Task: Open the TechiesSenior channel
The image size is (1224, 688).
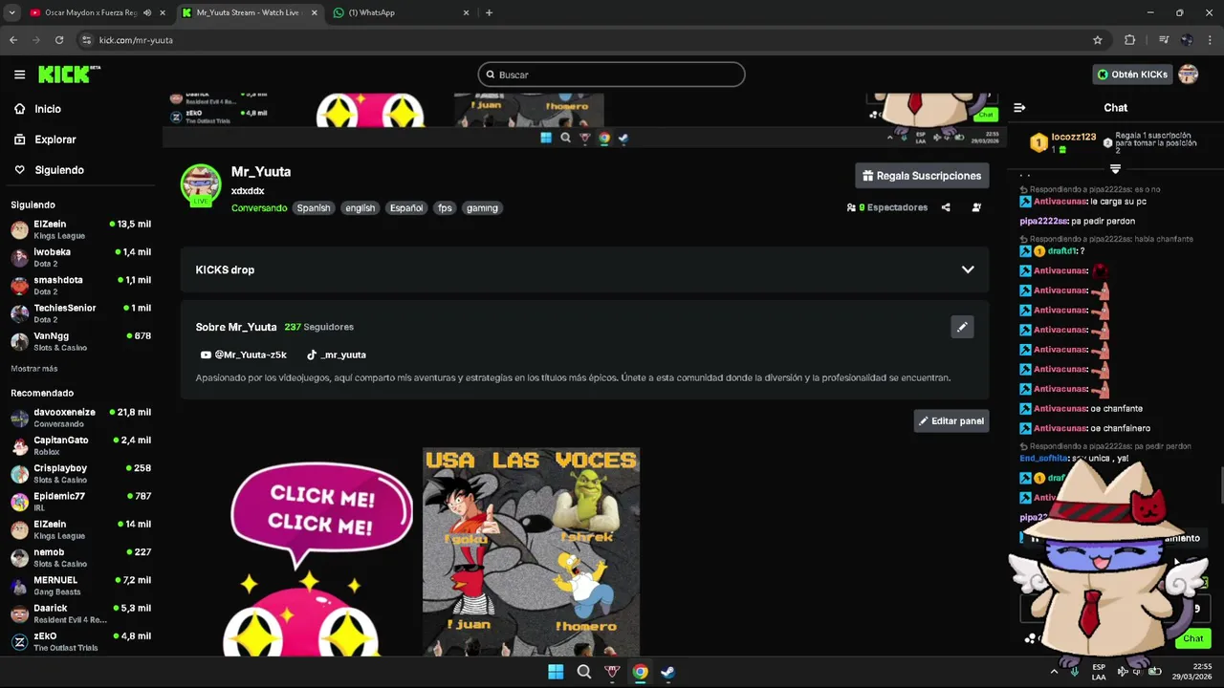Action: click(x=80, y=313)
